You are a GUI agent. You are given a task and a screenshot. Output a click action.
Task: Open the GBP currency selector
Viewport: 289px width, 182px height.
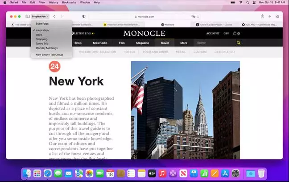[x=226, y=34]
